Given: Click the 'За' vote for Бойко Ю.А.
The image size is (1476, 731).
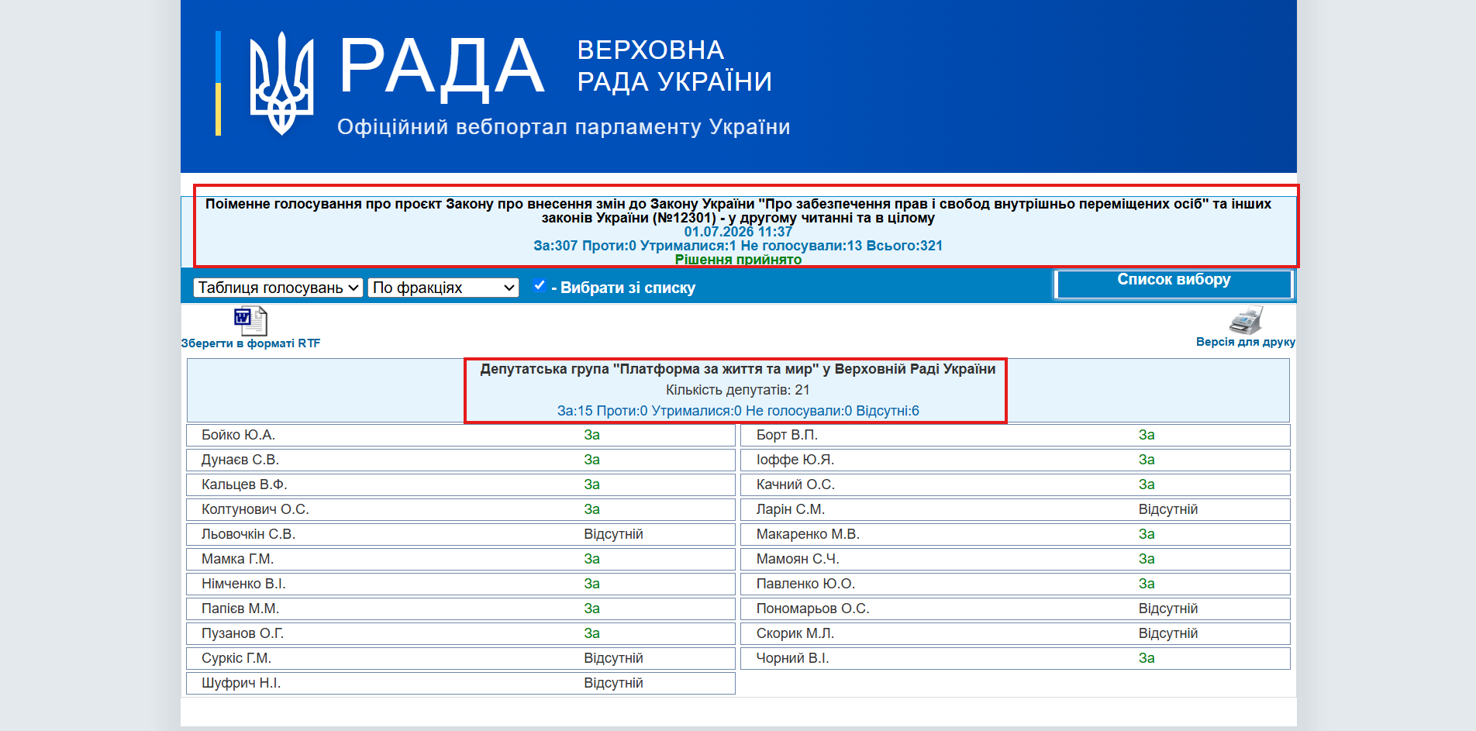Looking at the screenshot, I should pos(591,435).
